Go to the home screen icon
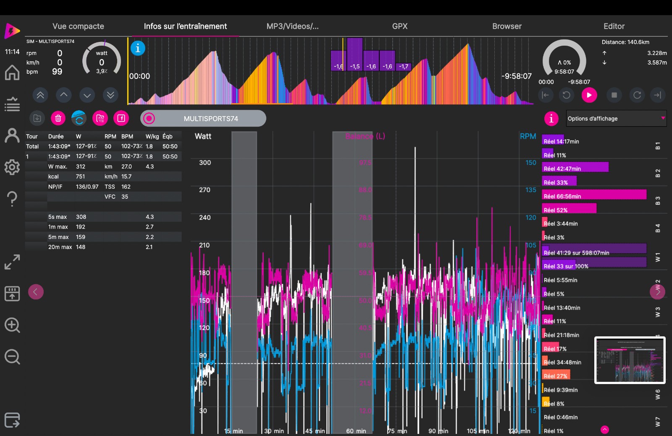The height and width of the screenshot is (436, 672). pos(12,73)
